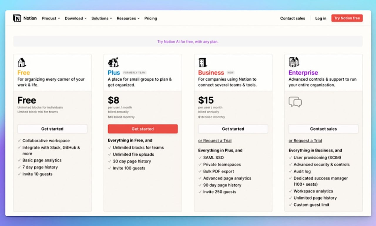
Task: Click the NEW badge beside Business
Action: (x=231, y=73)
